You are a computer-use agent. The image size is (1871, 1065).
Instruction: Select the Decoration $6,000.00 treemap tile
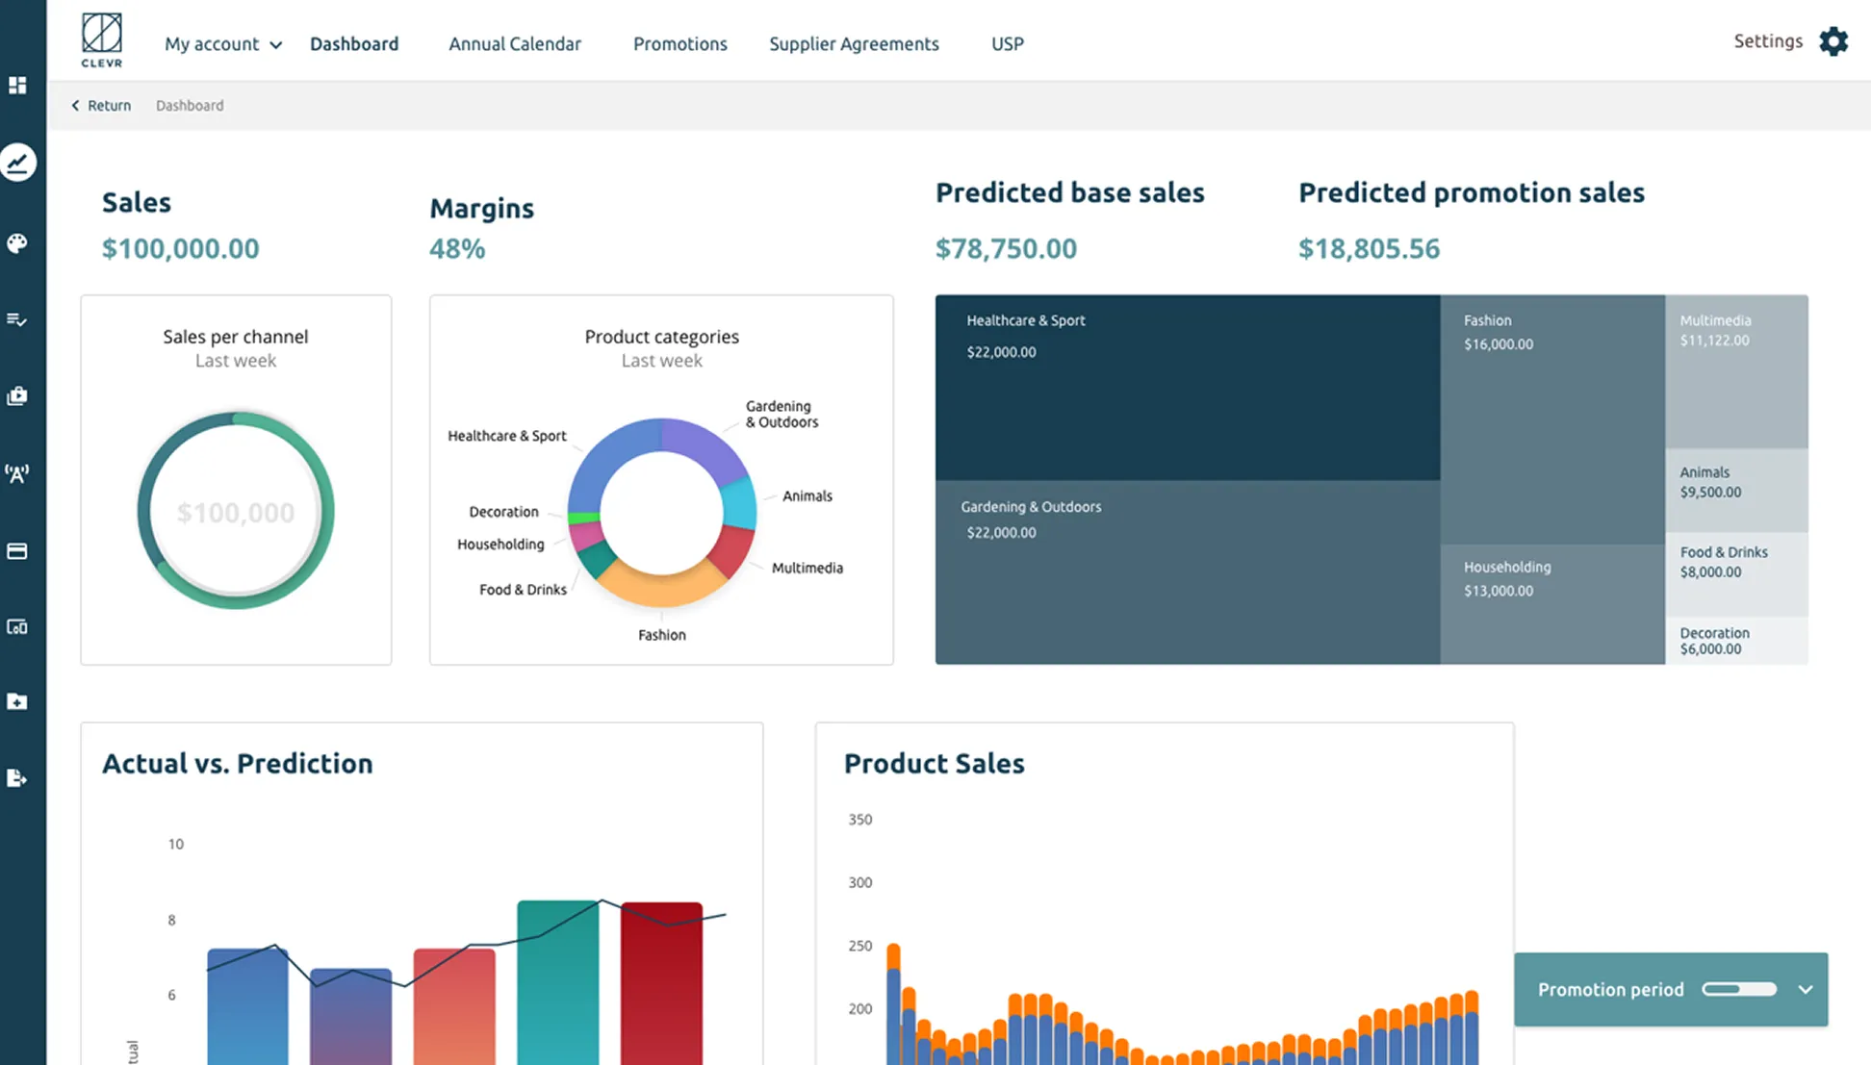tap(1736, 641)
